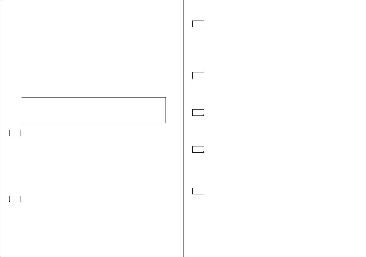This screenshot has height=257, width=366.
Task: Click the vertical divider between the two panels
Action: (183, 128)
